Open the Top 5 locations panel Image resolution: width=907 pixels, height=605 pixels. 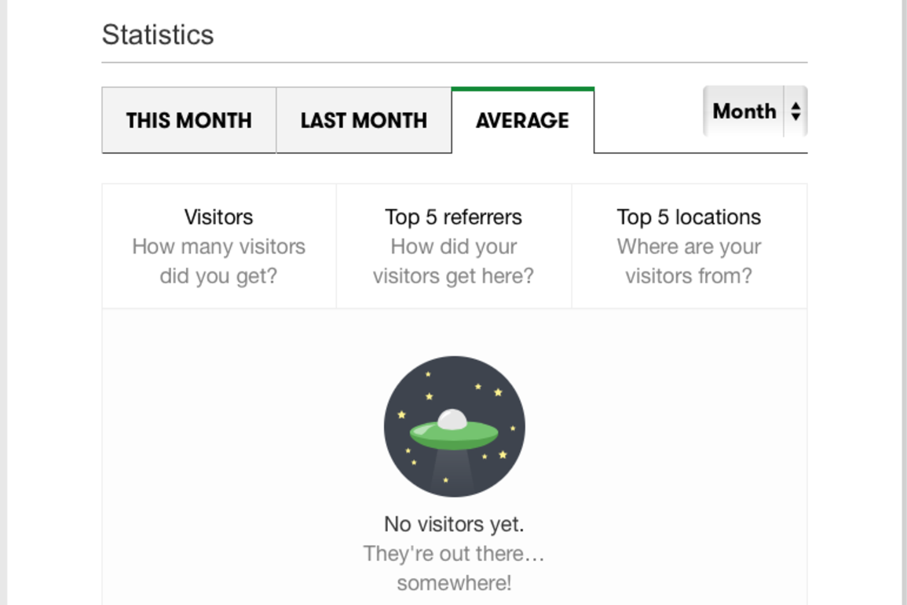689,246
